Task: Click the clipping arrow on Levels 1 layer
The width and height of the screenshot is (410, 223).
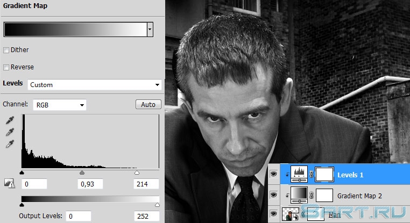Action: pyautogui.click(x=287, y=175)
